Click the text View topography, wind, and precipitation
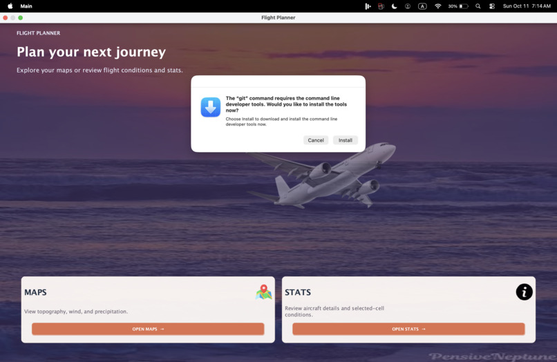The height and width of the screenshot is (362, 557). pos(76,312)
